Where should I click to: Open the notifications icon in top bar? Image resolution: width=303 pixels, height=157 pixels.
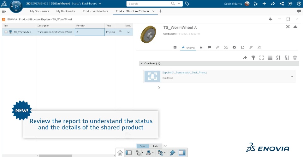point(255,3)
